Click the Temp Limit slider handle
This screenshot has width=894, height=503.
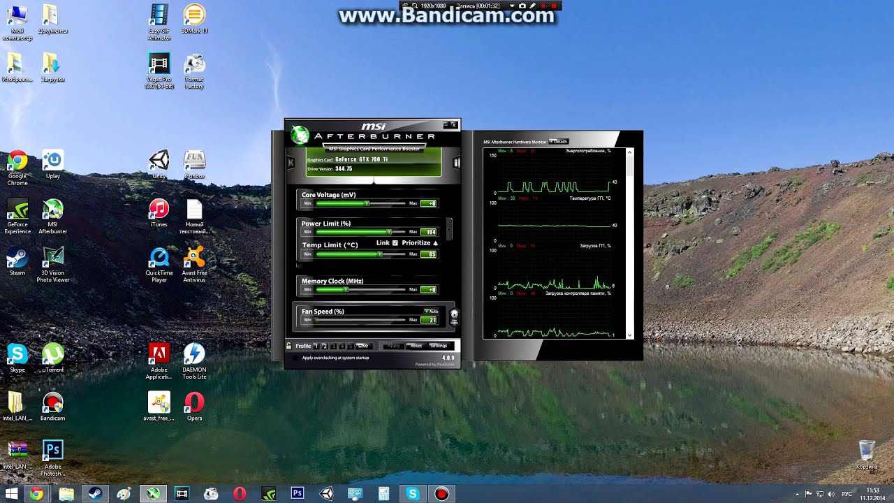tap(381, 254)
